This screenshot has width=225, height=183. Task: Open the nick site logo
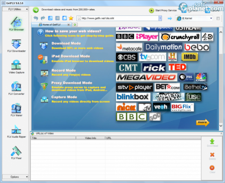click(126, 107)
